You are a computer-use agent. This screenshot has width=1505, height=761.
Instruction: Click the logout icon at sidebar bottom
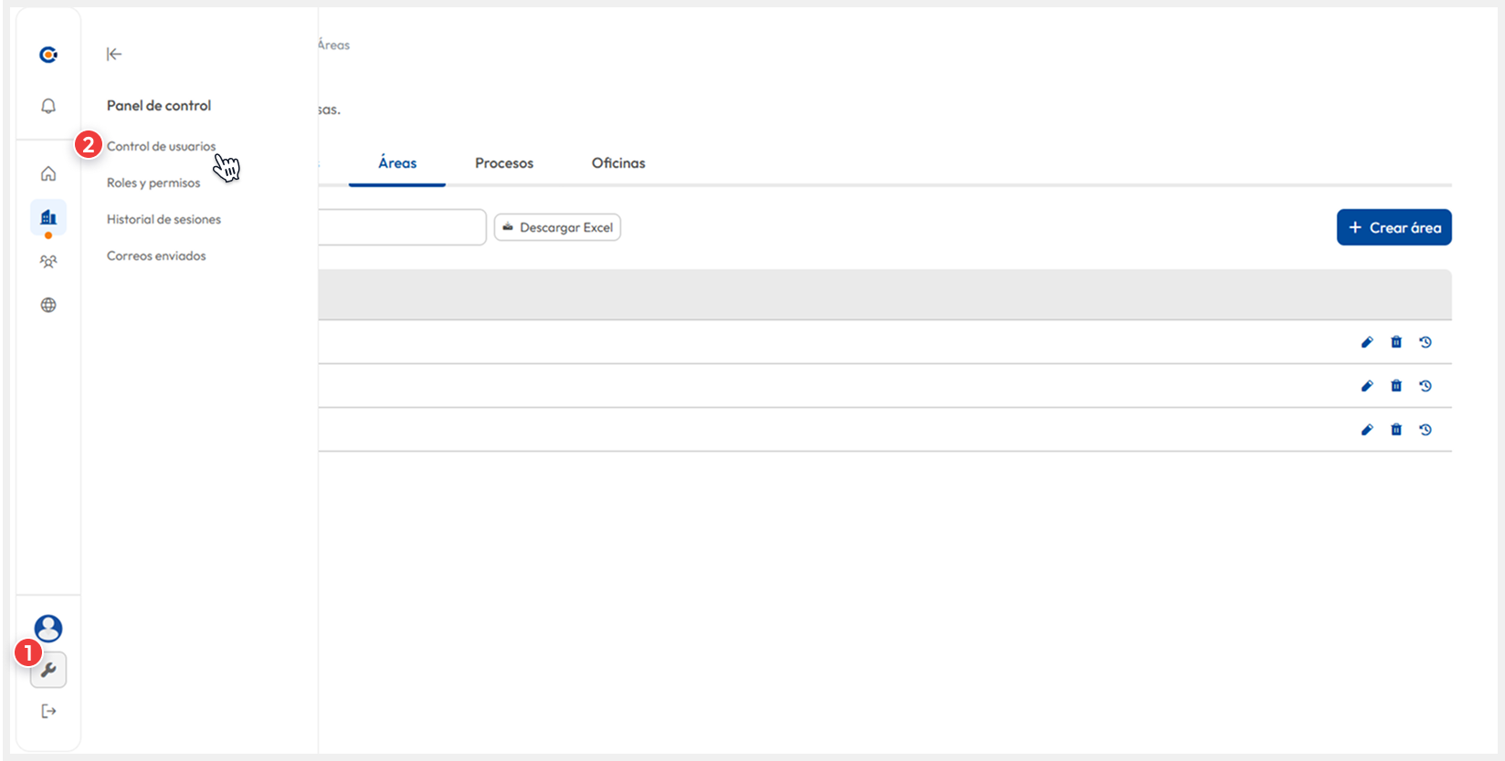pyautogui.click(x=48, y=711)
